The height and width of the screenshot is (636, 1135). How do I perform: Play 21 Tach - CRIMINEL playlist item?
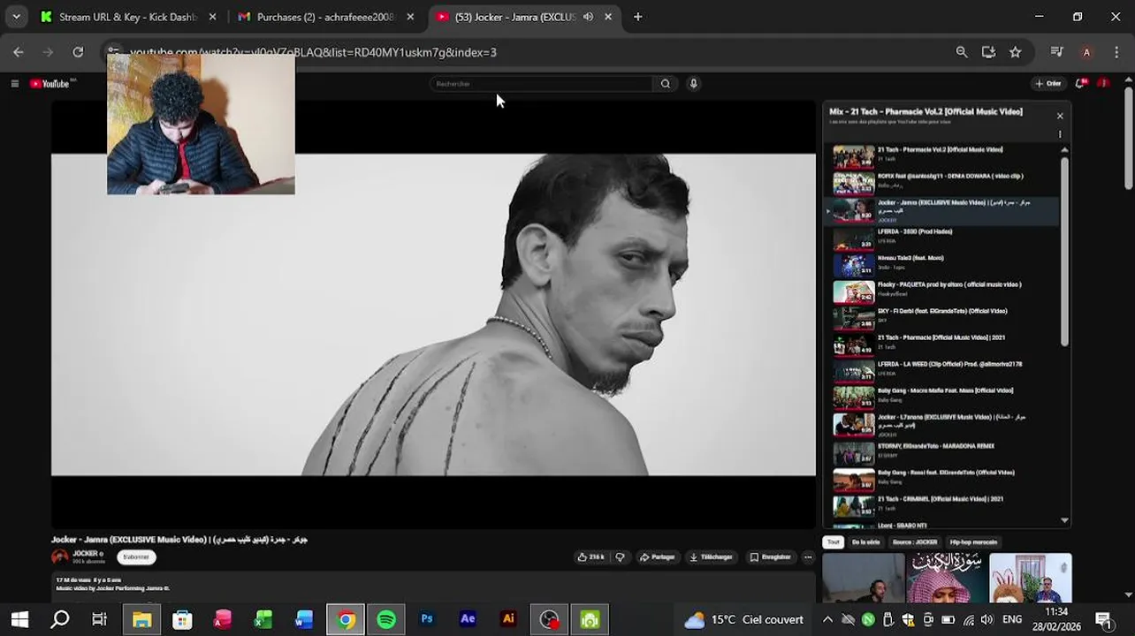point(941,505)
